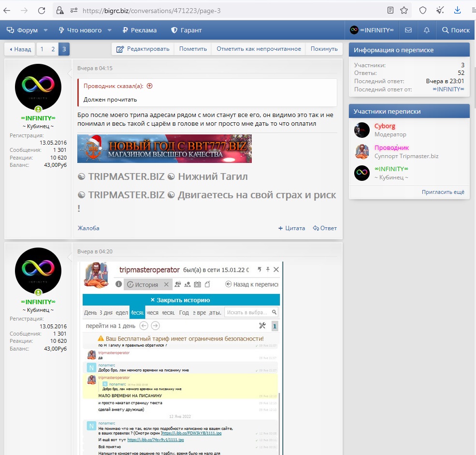Open forum search with Поиск
The height and width of the screenshot is (455, 476).
[x=456, y=30]
